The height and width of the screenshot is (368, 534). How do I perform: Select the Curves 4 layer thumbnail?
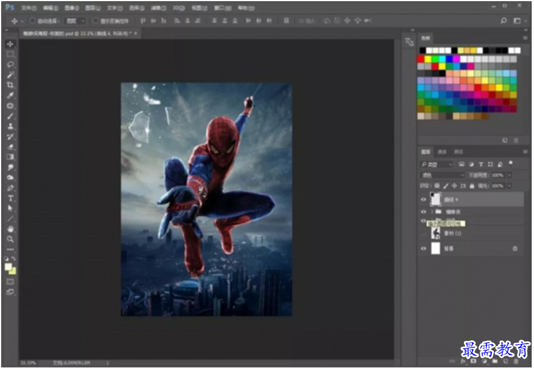436,200
